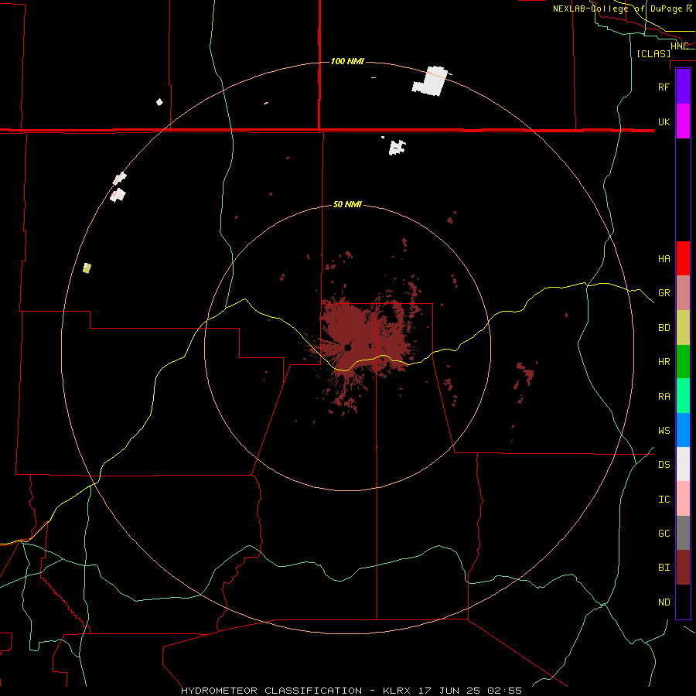Click the mint RA legend swatch

pyautogui.click(x=683, y=396)
